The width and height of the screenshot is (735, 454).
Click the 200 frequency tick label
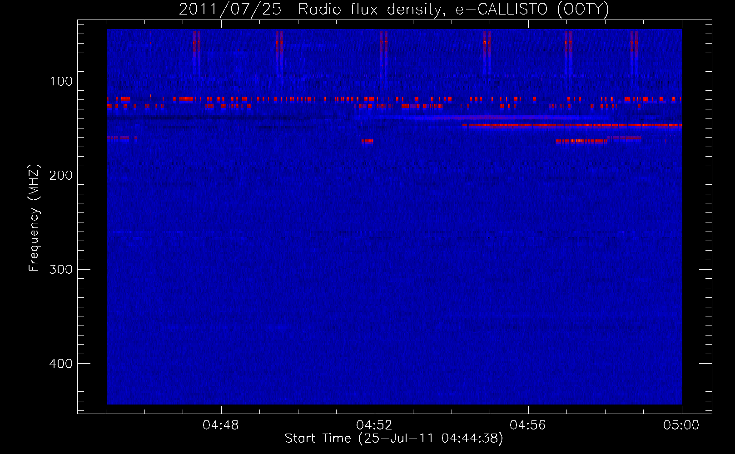(x=61, y=175)
